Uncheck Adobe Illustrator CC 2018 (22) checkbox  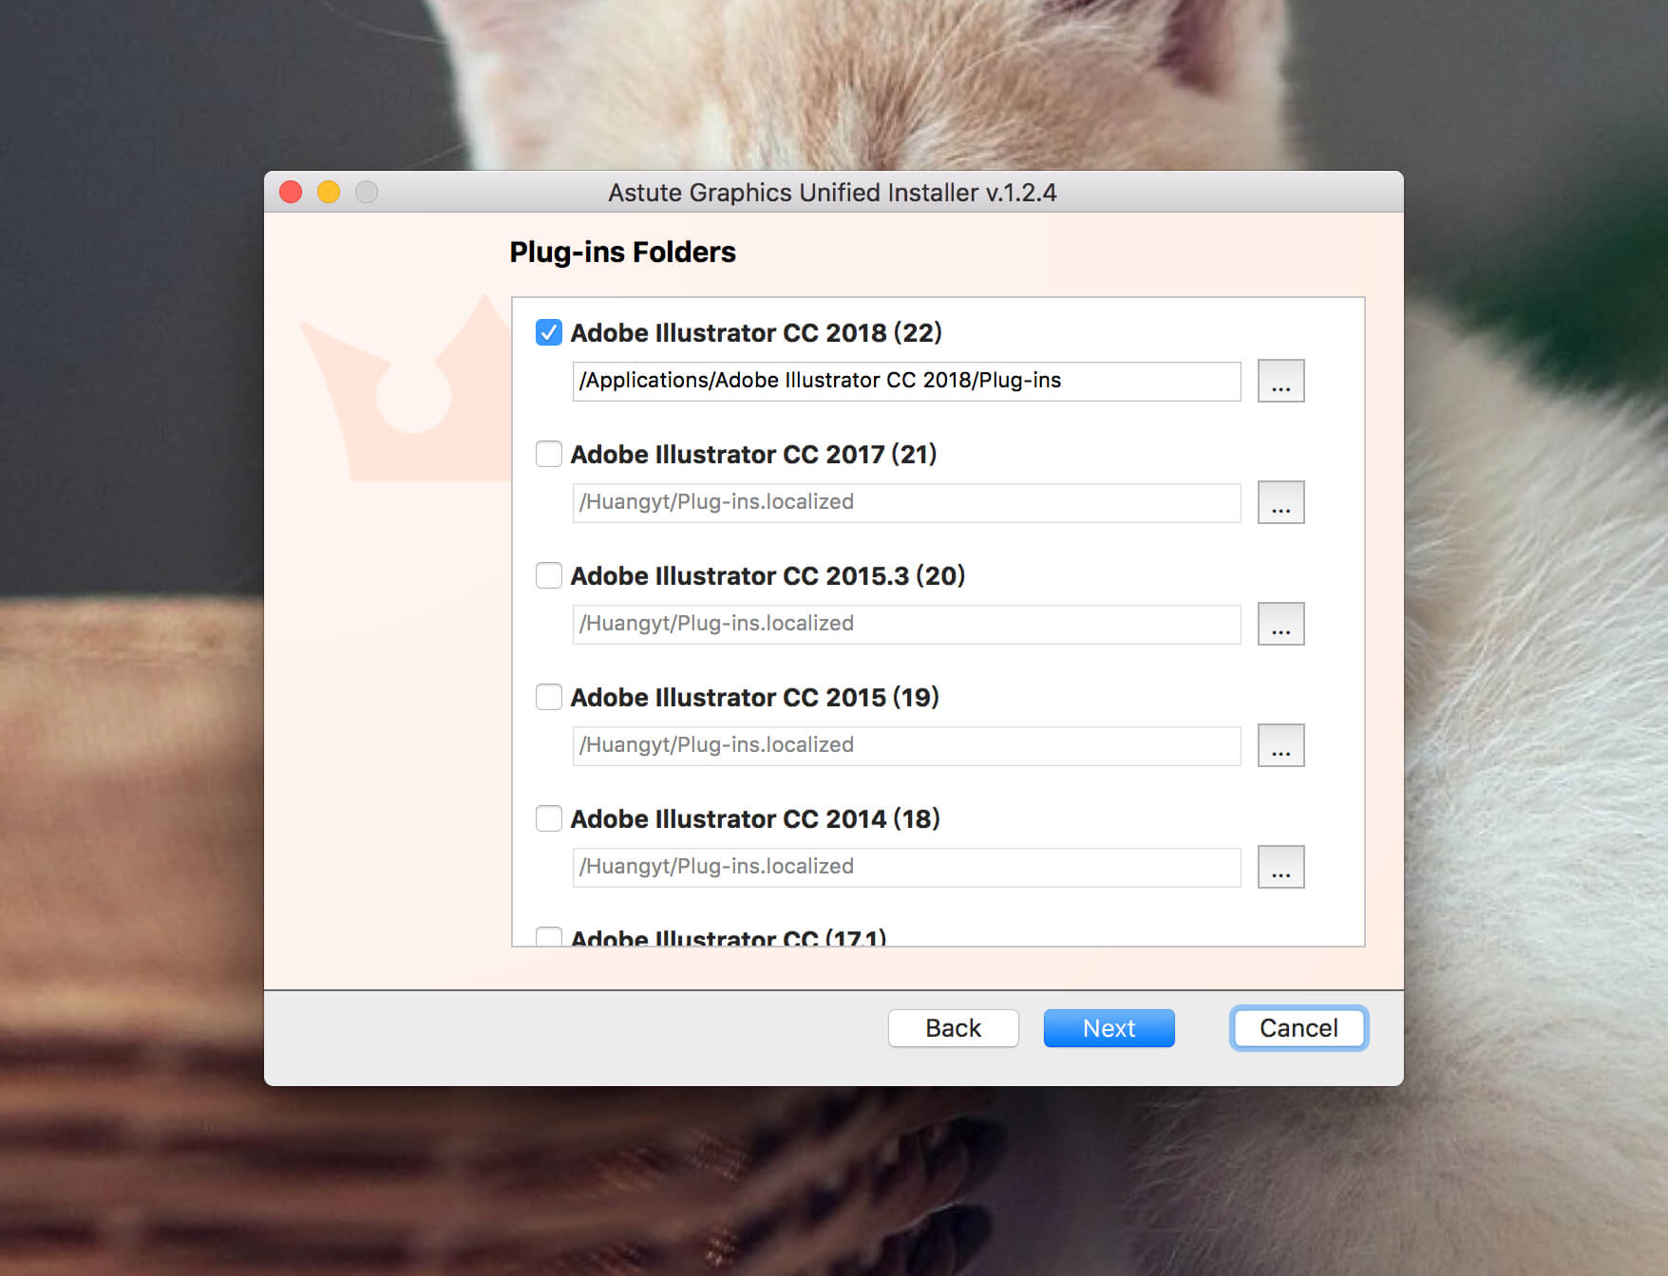pyautogui.click(x=549, y=332)
